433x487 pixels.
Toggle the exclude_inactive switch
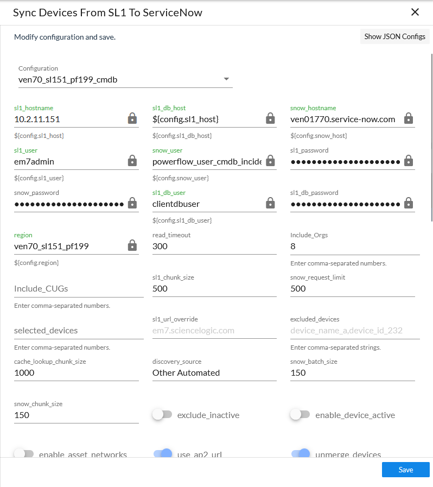[162, 415]
